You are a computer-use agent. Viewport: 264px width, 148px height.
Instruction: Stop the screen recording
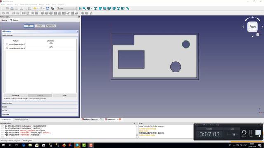pyautogui.click(x=258, y=133)
